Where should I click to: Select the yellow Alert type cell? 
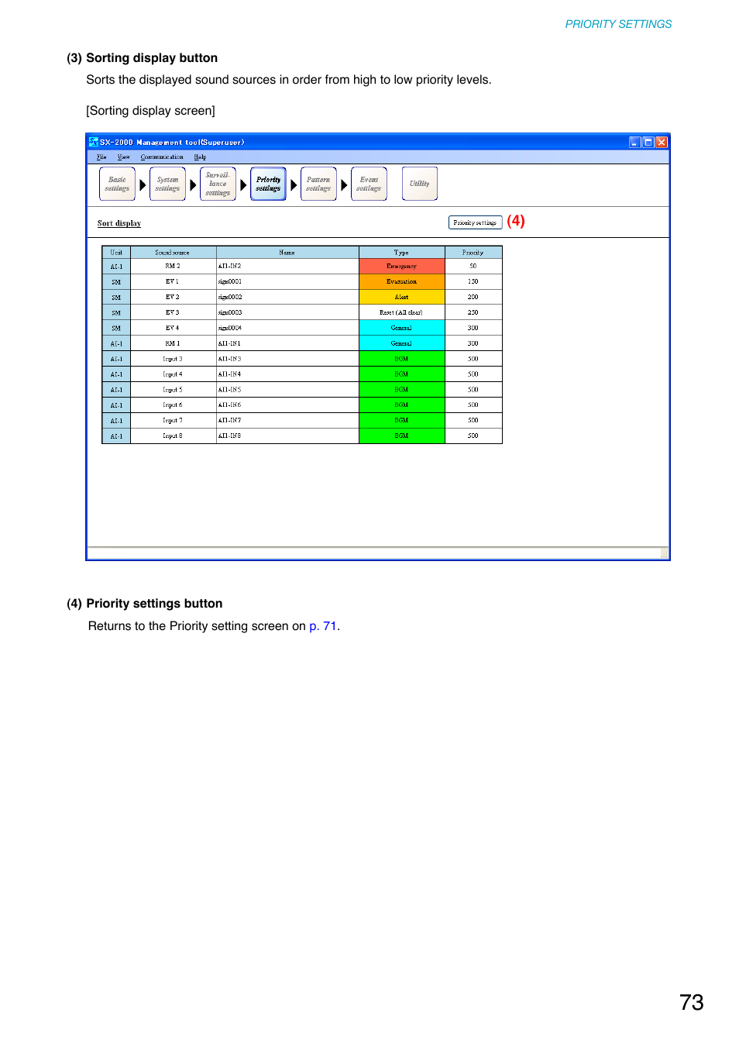pos(402,298)
